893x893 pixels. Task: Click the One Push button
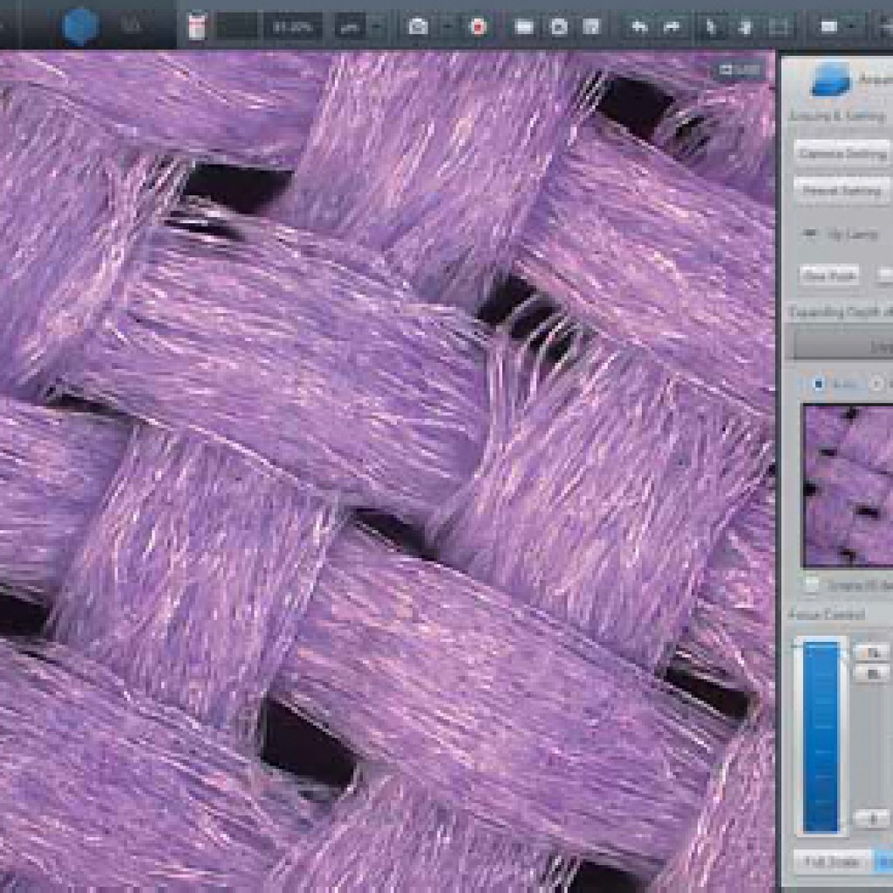[x=830, y=276]
